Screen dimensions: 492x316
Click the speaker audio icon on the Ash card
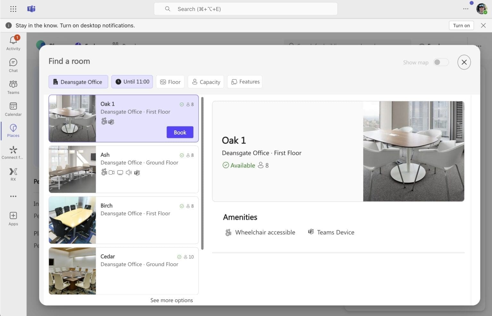coord(128,173)
